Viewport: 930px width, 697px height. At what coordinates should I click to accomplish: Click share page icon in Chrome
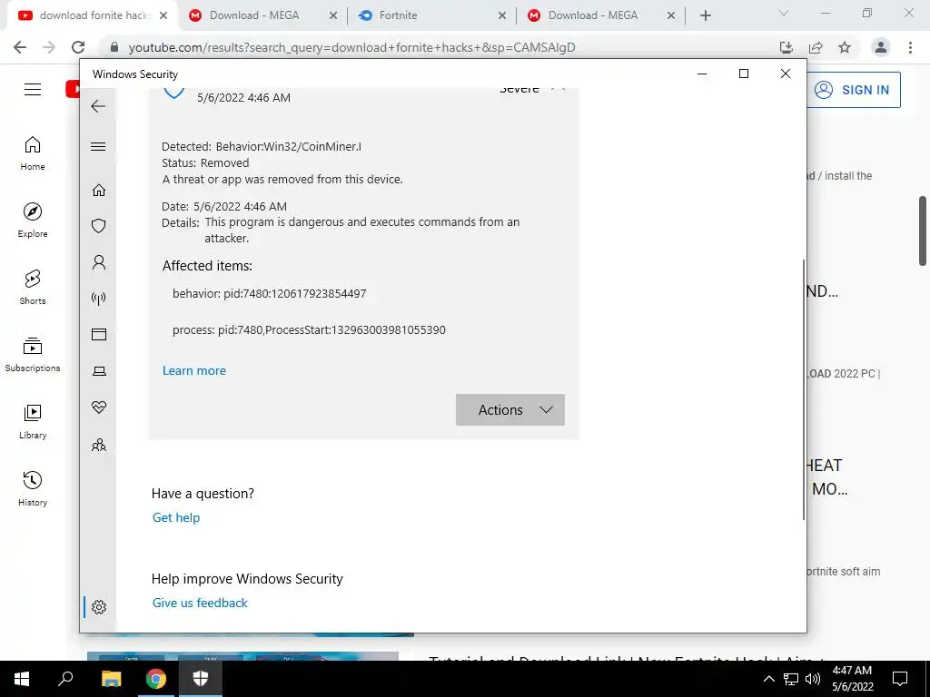(816, 47)
